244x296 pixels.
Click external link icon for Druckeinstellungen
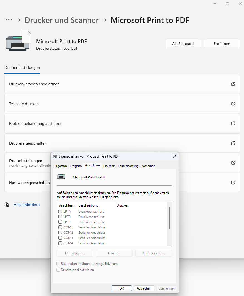click(x=233, y=163)
